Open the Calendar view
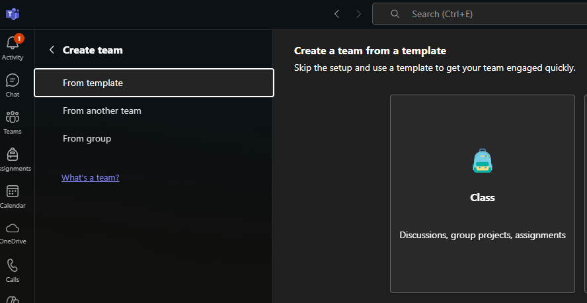The width and height of the screenshot is (587, 303). (x=12, y=196)
